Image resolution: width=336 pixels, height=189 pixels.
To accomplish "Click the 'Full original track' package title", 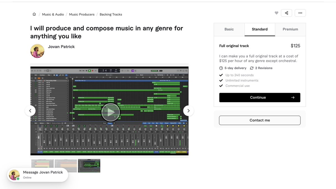I will pos(234,46).
